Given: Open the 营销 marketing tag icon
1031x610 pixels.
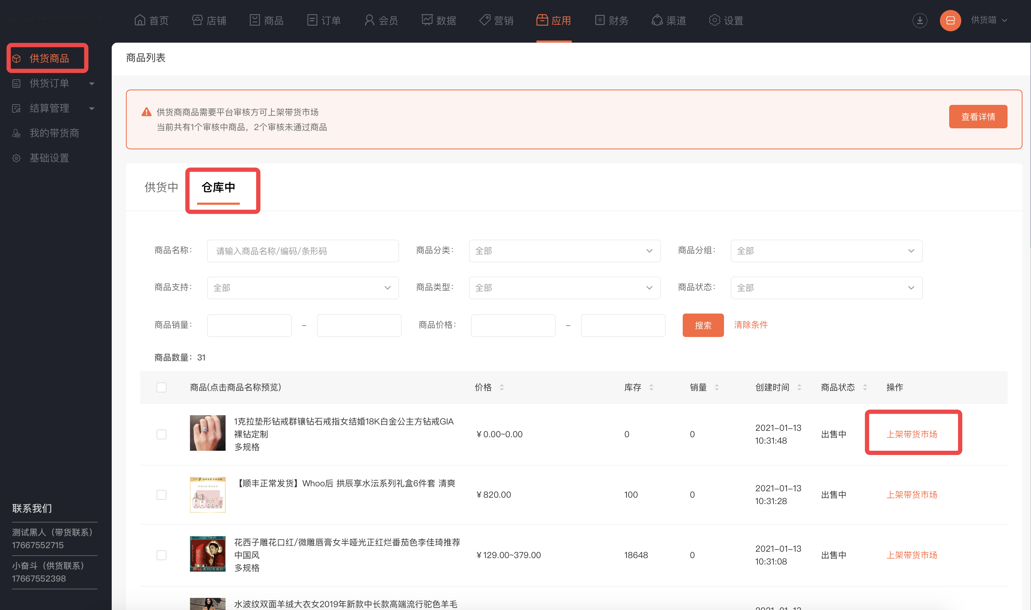Looking at the screenshot, I should (x=485, y=20).
